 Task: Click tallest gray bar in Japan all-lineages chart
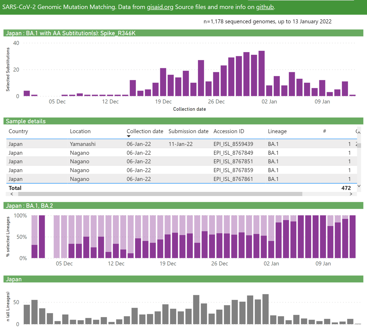[265, 309]
